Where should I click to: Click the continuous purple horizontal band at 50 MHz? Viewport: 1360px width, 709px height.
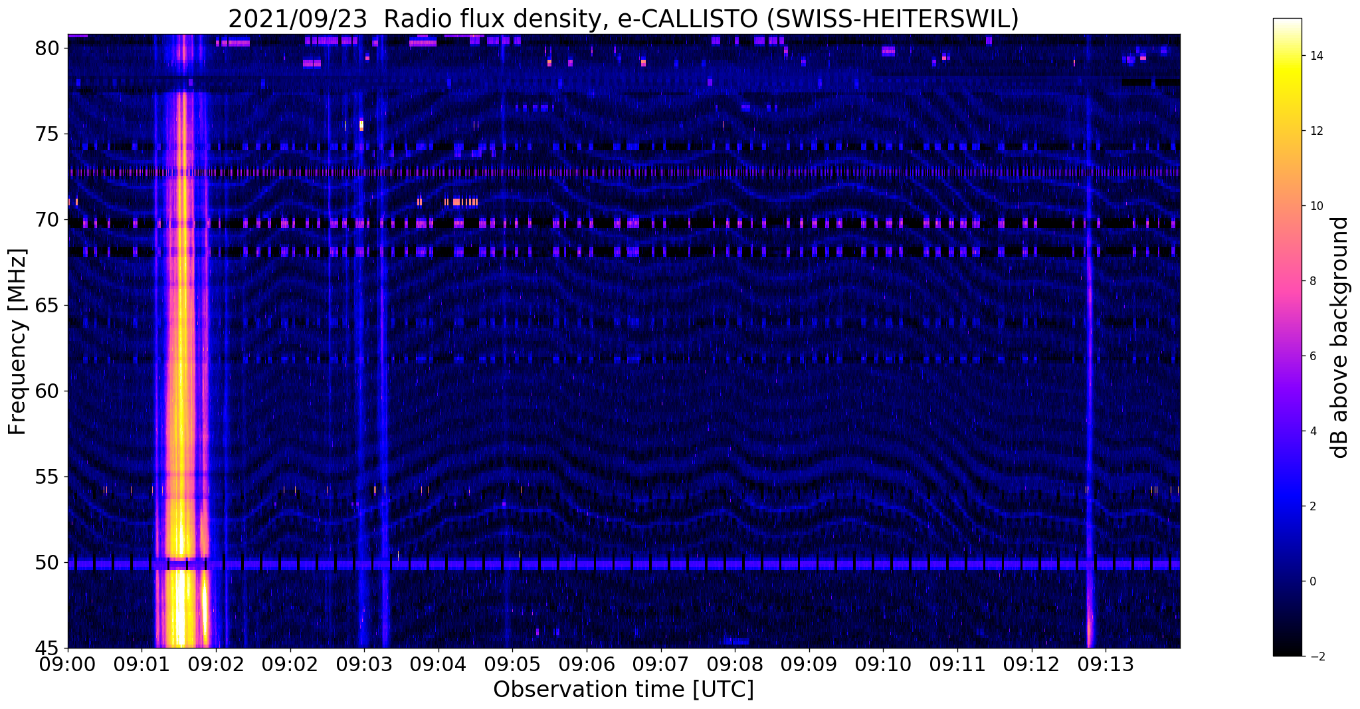coord(623,564)
